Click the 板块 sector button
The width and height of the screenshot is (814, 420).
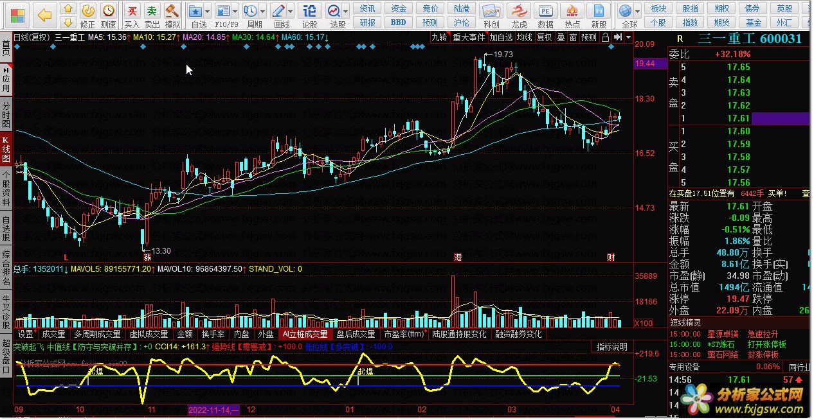[658, 8]
